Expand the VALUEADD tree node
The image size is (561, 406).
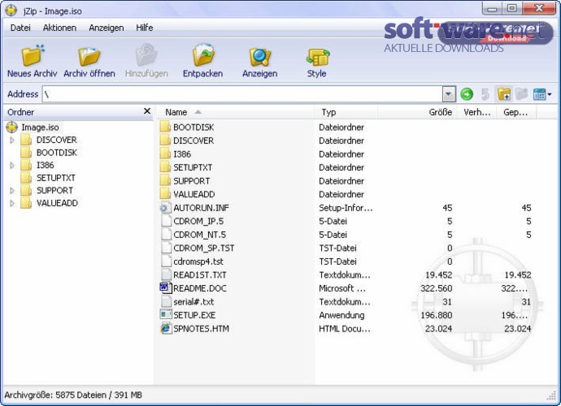[x=12, y=203]
